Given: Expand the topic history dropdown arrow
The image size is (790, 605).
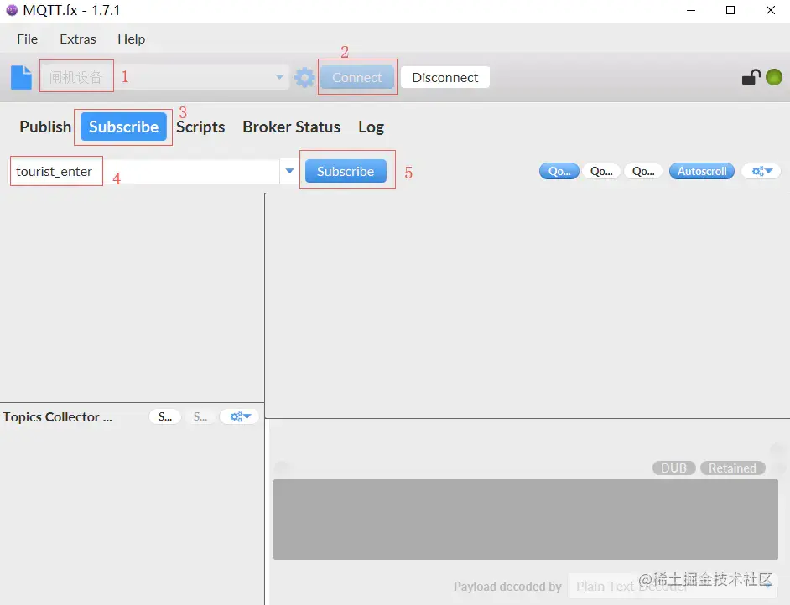Looking at the screenshot, I should pyautogui.click(x=289, y=171).
